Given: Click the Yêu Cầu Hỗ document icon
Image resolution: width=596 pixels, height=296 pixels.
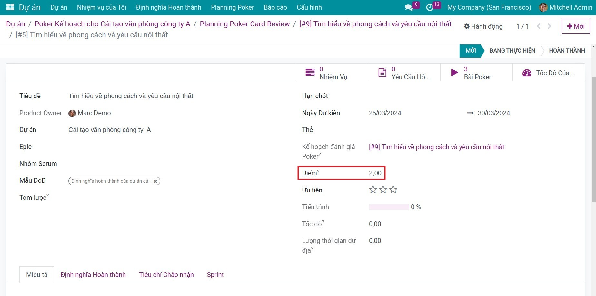Looking at the screenshot, I should pyautogui.click(x=382, y=72).
